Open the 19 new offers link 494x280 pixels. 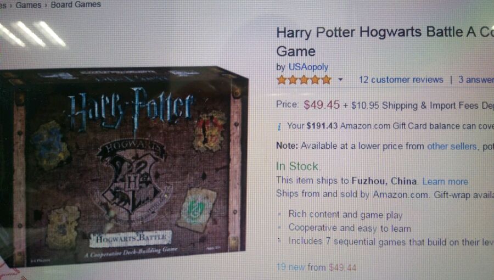[316, 267]
